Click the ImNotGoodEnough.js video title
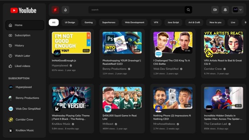The height and width of the screenshot is (140, 249). point(64,61)
